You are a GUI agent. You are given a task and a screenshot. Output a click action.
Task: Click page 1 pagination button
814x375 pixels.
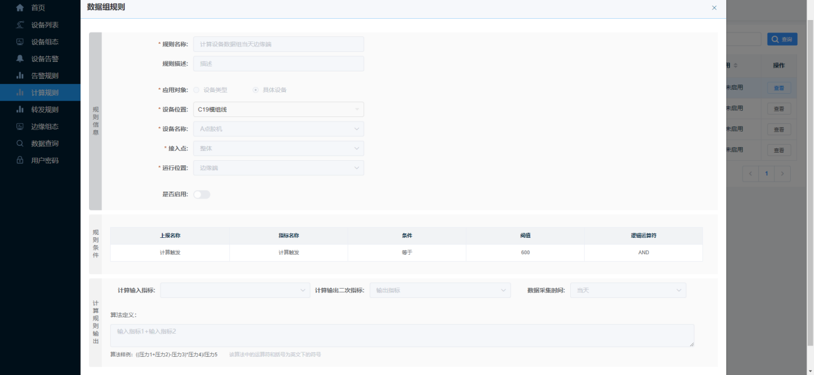tap(766, 174)
